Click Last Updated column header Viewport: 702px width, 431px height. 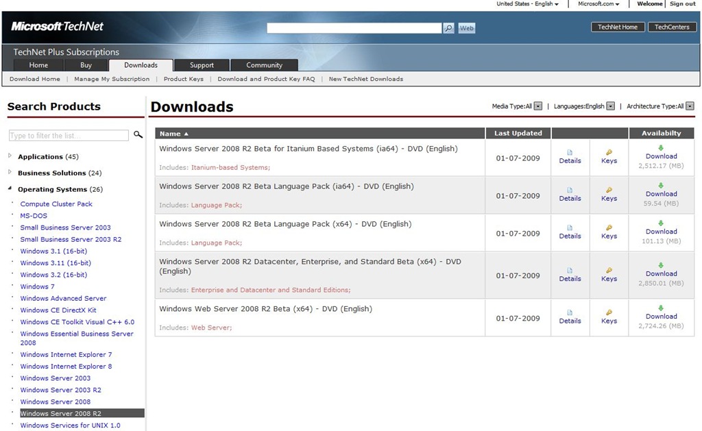point(518,133)
